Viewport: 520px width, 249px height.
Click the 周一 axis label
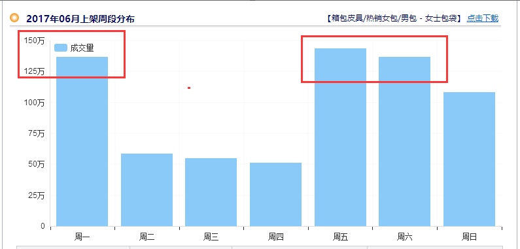coord(82,237)
